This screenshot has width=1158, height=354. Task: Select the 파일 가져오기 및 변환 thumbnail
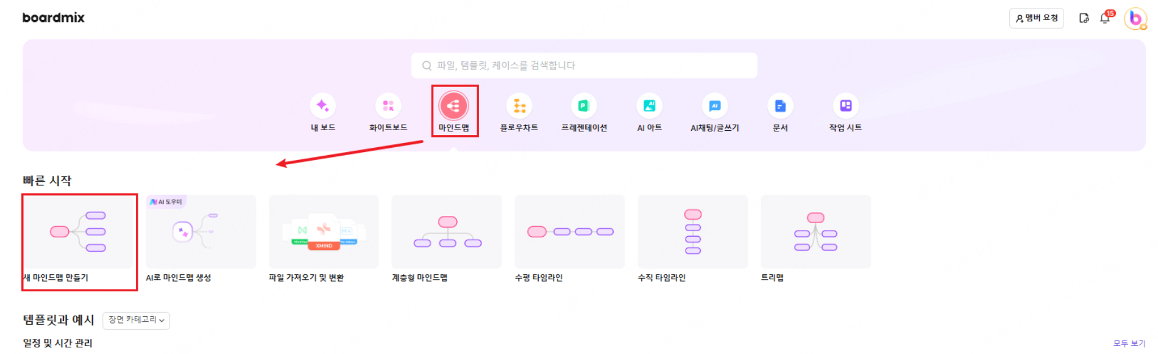coord(324,232)
